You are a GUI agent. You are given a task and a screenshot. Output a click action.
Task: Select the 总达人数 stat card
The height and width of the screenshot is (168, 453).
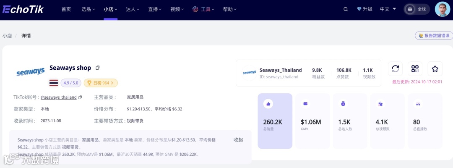coord(350,121)
